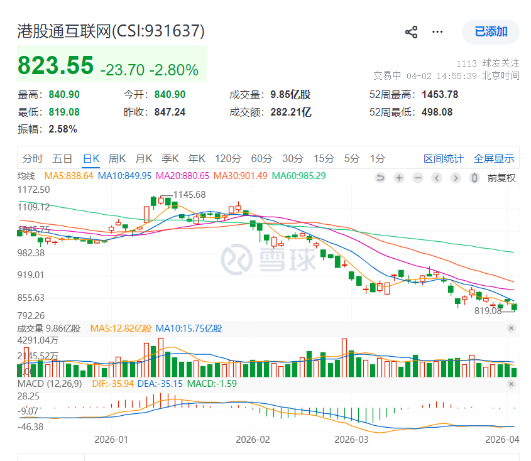The height and width of the screenshot is (461, 531).
Task: Open the 60分 interval tab
Action: (261, 159)
